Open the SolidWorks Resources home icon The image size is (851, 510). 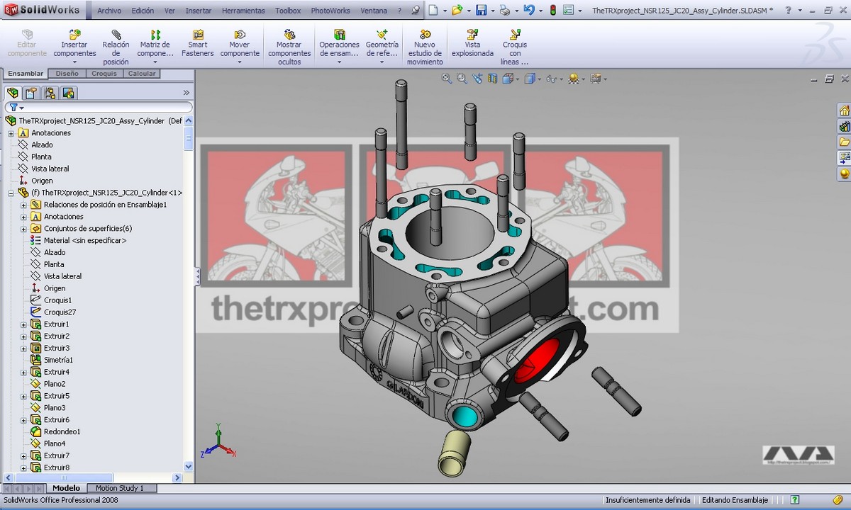pos(845,110)
